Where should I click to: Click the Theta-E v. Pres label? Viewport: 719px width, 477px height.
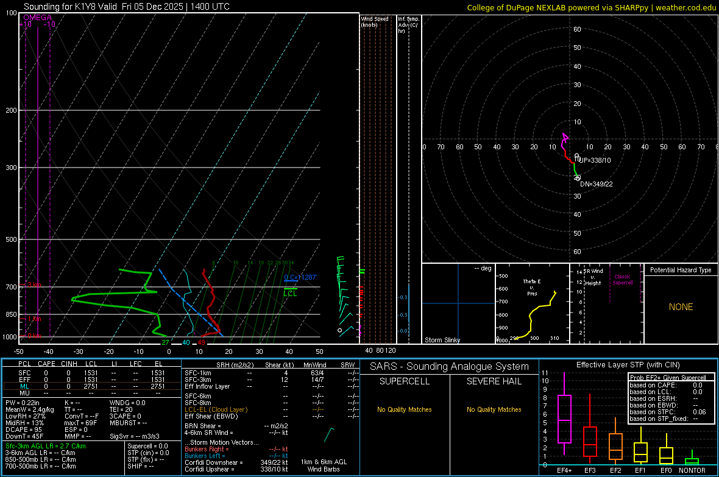pyautogui.click(x=532, y=288)
